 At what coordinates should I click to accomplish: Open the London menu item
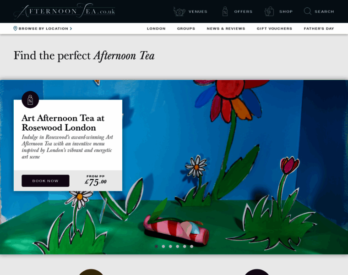click(156, 28)
